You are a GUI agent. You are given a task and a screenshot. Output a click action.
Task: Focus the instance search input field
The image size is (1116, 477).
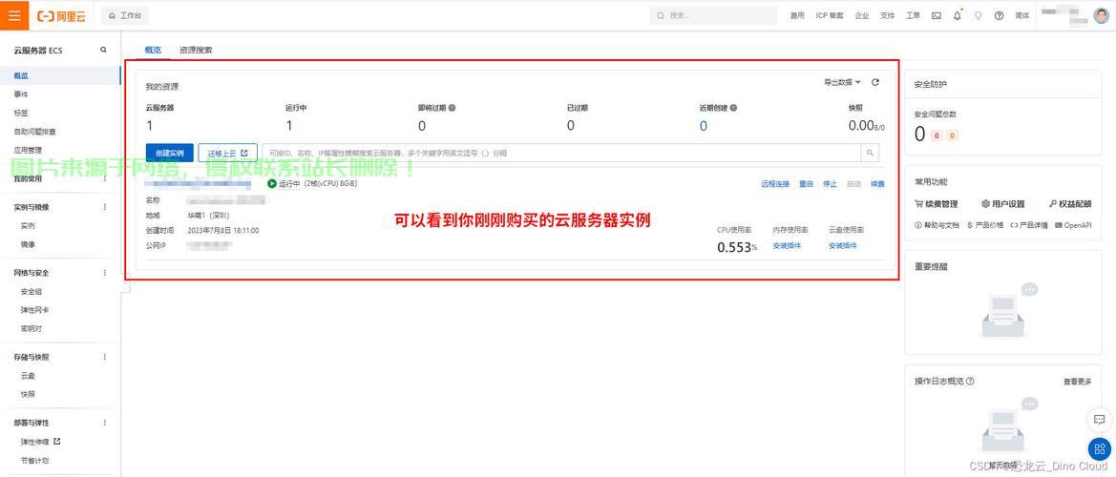pos(561,153)
